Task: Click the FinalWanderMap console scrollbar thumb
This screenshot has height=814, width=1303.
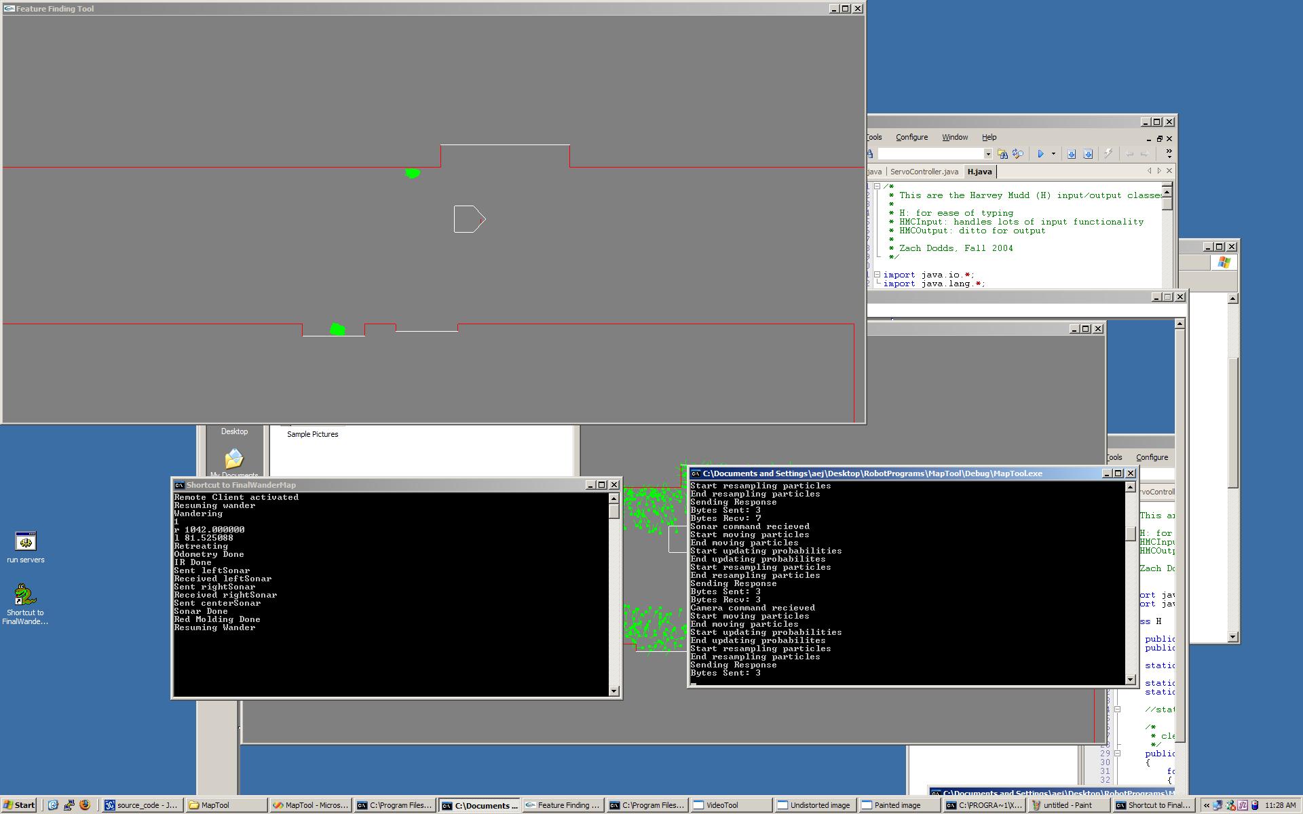Action: point(614,511)
